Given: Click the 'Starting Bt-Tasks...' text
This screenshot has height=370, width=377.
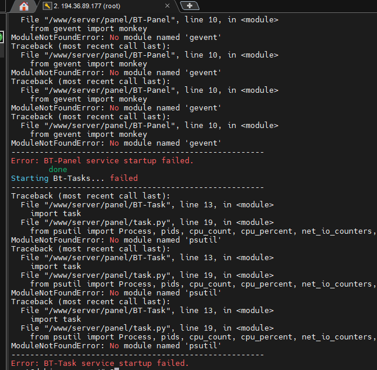Looking at the screenshot, I should click(x=58, y=178).
